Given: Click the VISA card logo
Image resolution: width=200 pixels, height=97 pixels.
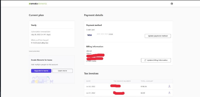Looking at the screenshot, I should coord(89,35).
